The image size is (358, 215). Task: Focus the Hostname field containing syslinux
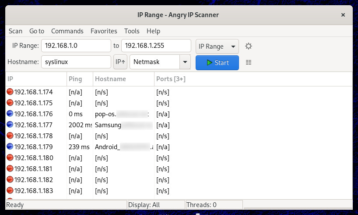pyautogui.click(x=76, y=62)
